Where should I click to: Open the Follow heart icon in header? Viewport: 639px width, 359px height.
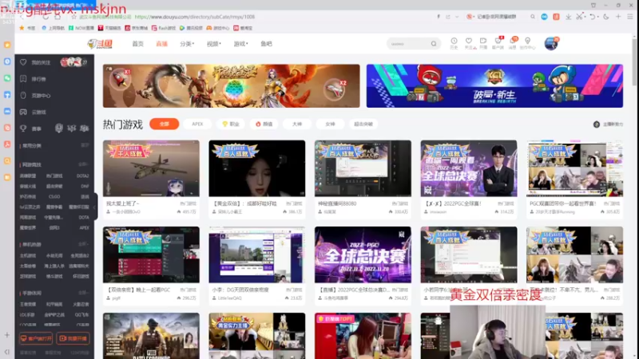coord(469,41)
